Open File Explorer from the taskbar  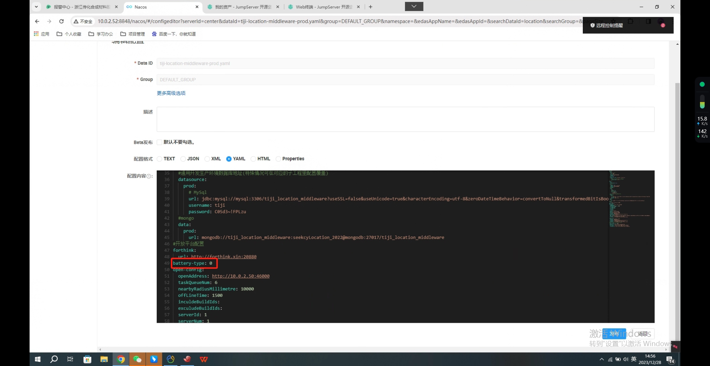coord(104,359)
